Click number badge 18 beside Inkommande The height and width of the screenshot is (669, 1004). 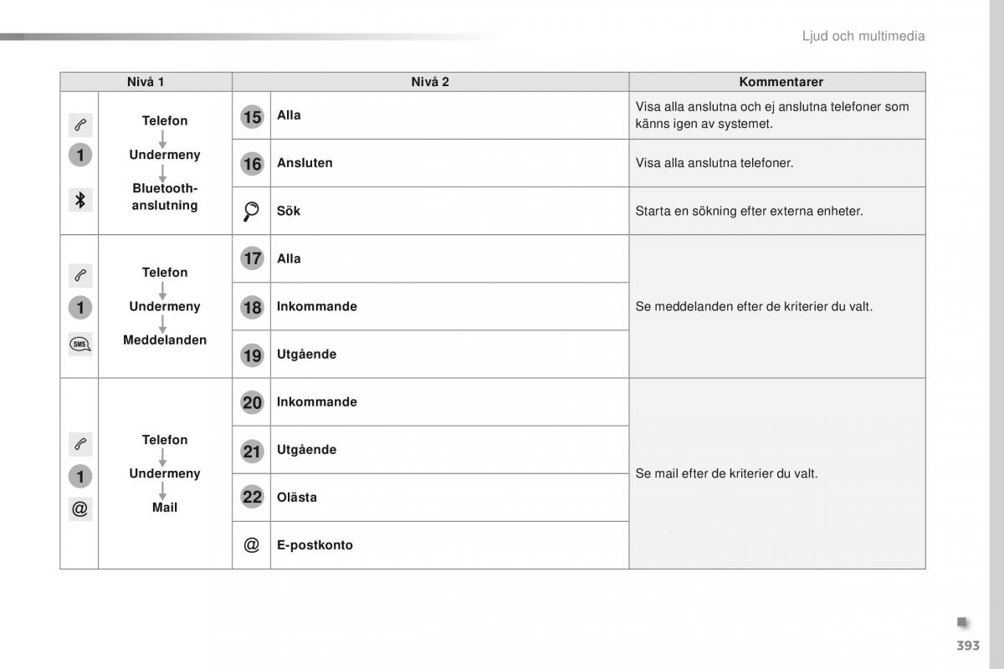[x=252, y=308]
